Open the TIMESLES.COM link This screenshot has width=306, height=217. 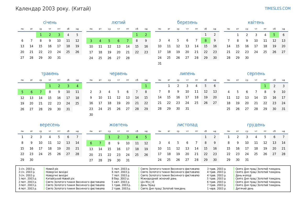(x=277, y=8)
